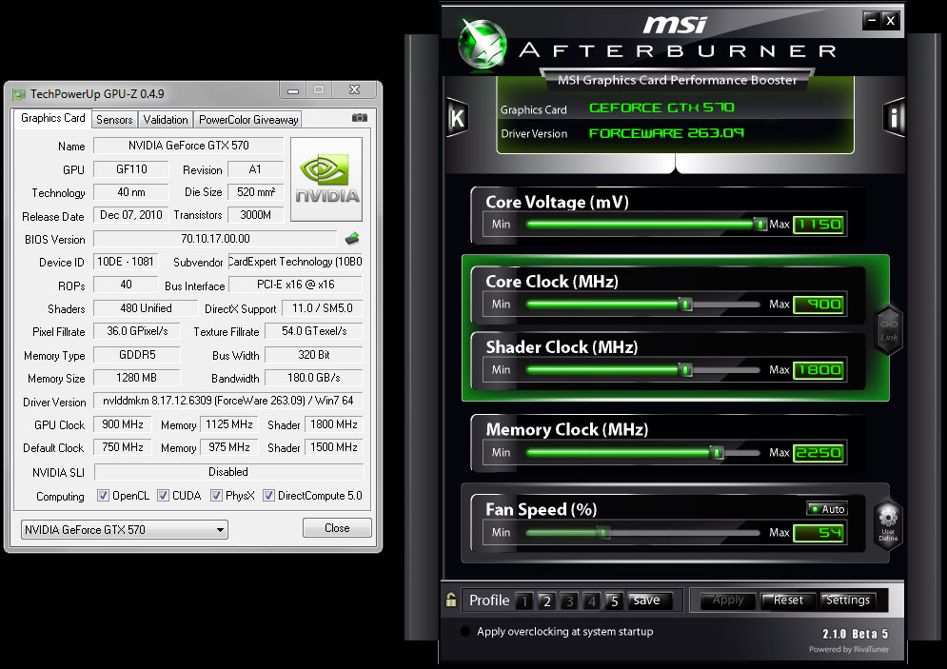Image resolution: width=947 pixels, height=669 pixels.
Task: Click the NVIDIA logo in GPU-Z
Action: 326,179
